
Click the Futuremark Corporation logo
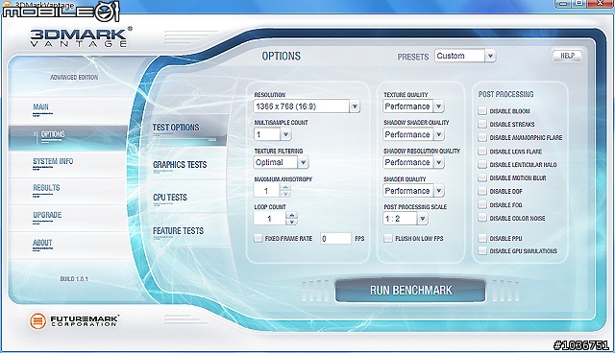(x=74, y=321)
